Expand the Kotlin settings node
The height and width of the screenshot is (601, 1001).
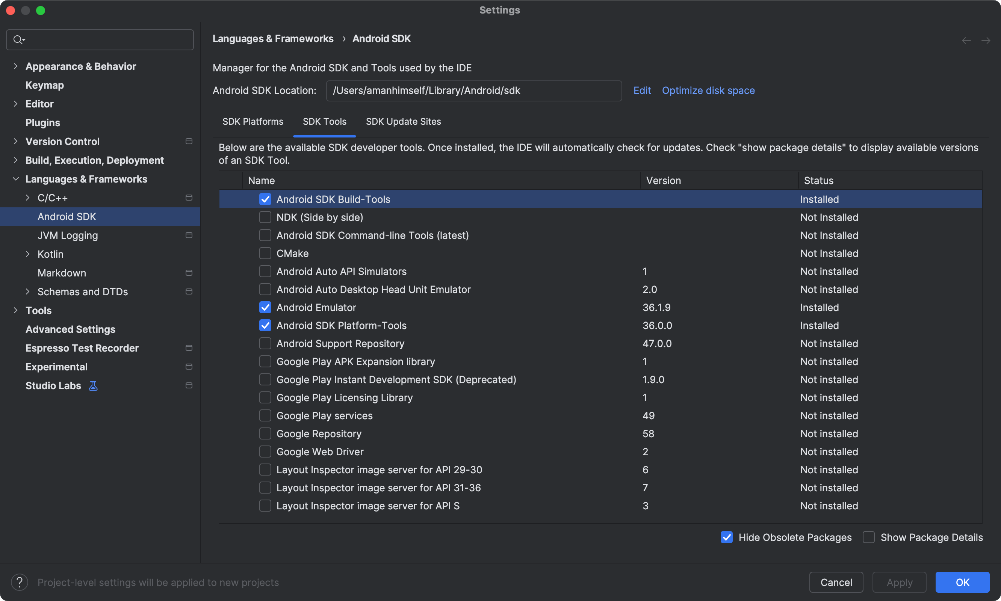pyautogui.click(x=27, y=254)
